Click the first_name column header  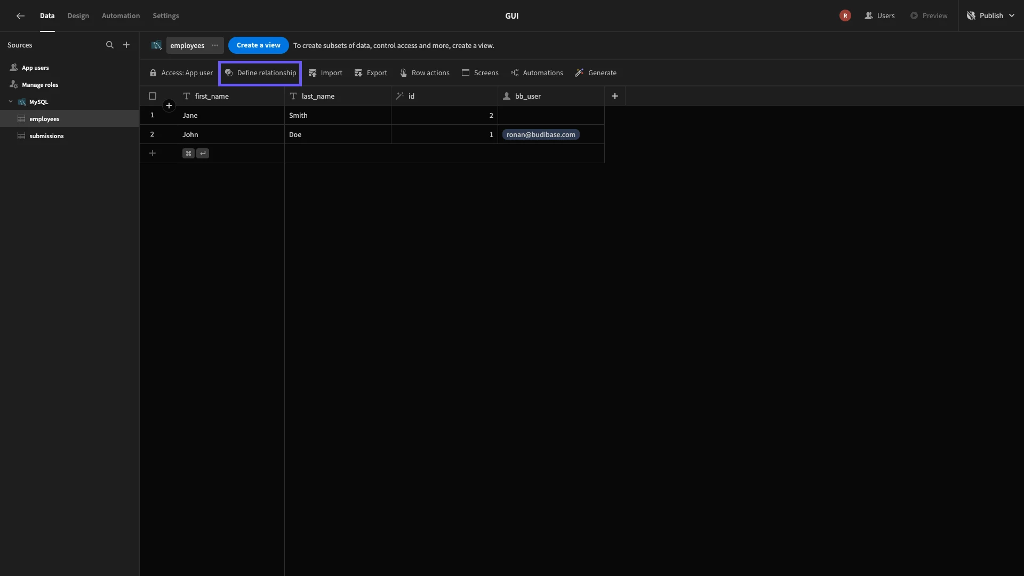[x=231, y=97]
